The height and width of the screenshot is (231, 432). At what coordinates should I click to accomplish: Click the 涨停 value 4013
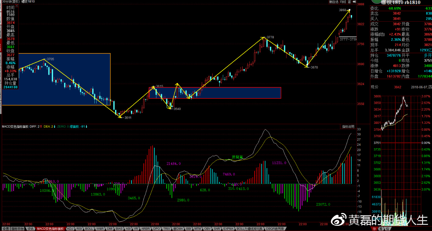(397, 65)
